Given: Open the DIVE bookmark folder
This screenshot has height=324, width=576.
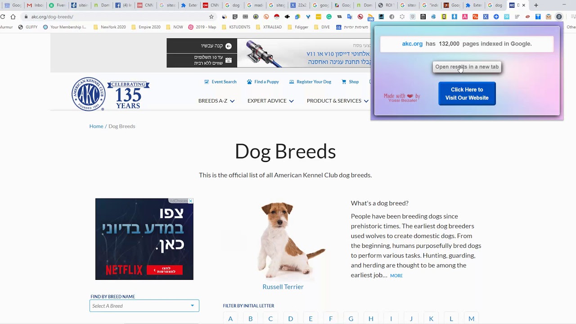Looking at the screenshot, I should [322, 27].
